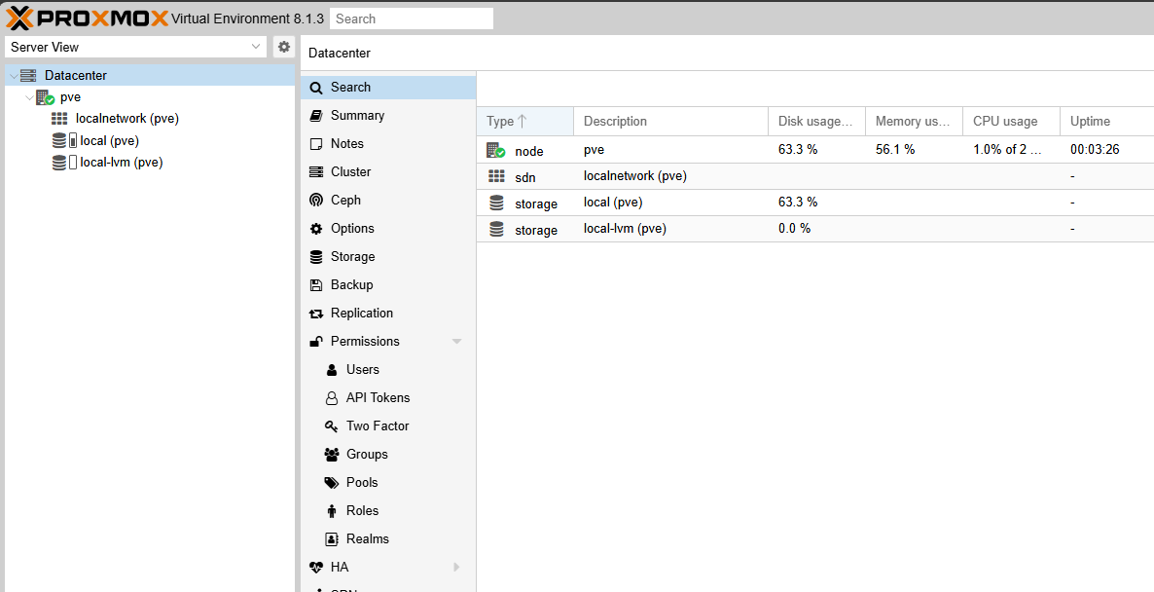
Task: Collapse the pve tree node
Action: click(29, 97)
